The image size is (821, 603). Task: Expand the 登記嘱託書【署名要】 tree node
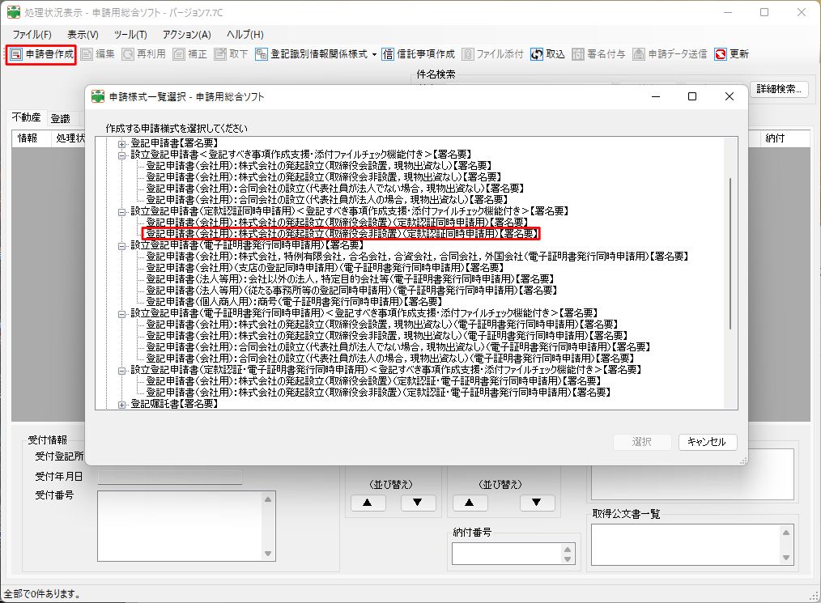[x=123, y=403]
